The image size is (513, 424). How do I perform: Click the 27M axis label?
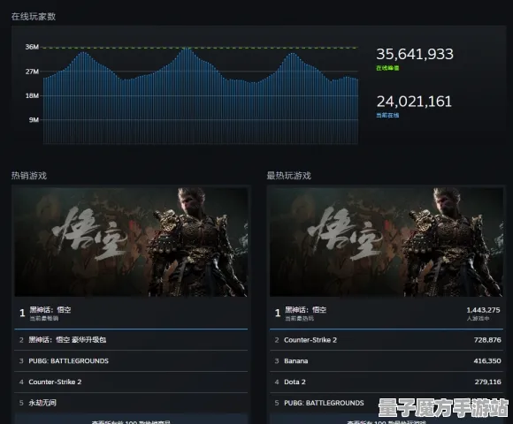(x=32, y=72)
